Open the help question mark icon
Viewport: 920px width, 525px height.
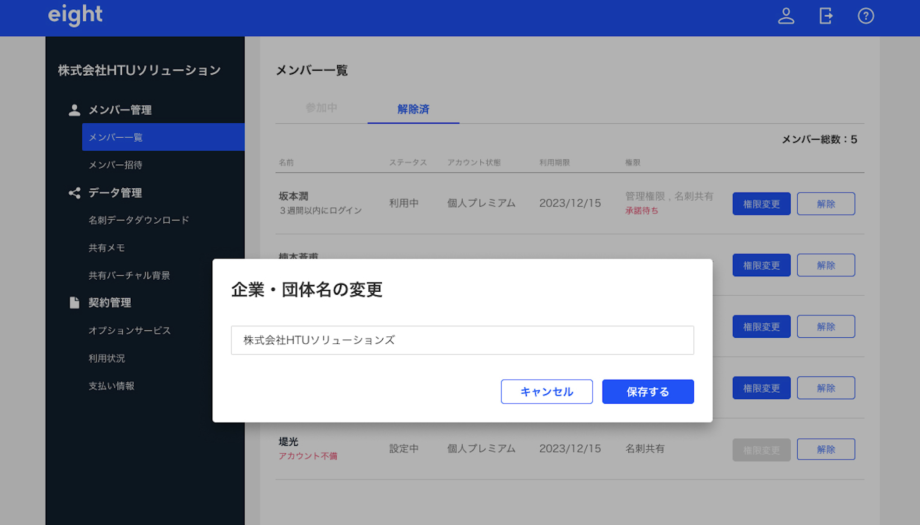pyautogui.click(x=866, y=16)
